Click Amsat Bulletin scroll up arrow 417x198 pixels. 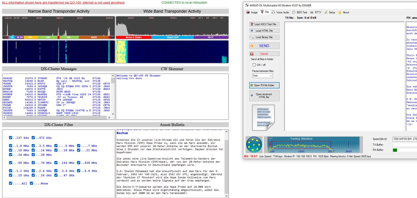pyautogui.click(x=227, y=132)
